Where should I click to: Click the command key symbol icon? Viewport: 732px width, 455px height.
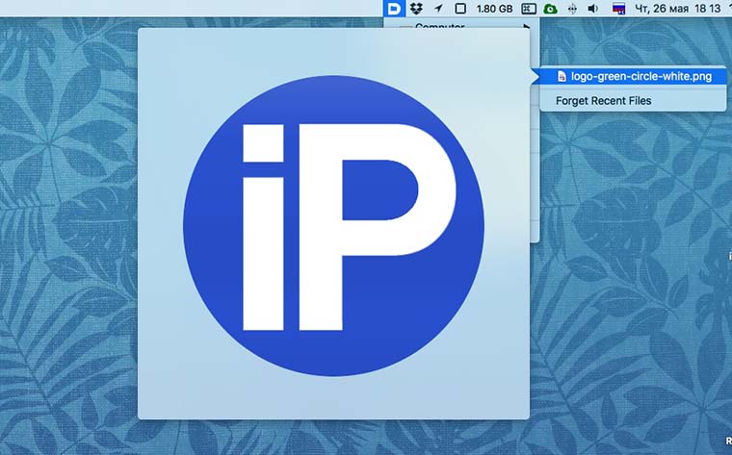pyautogui.click(x=528, y=9)
